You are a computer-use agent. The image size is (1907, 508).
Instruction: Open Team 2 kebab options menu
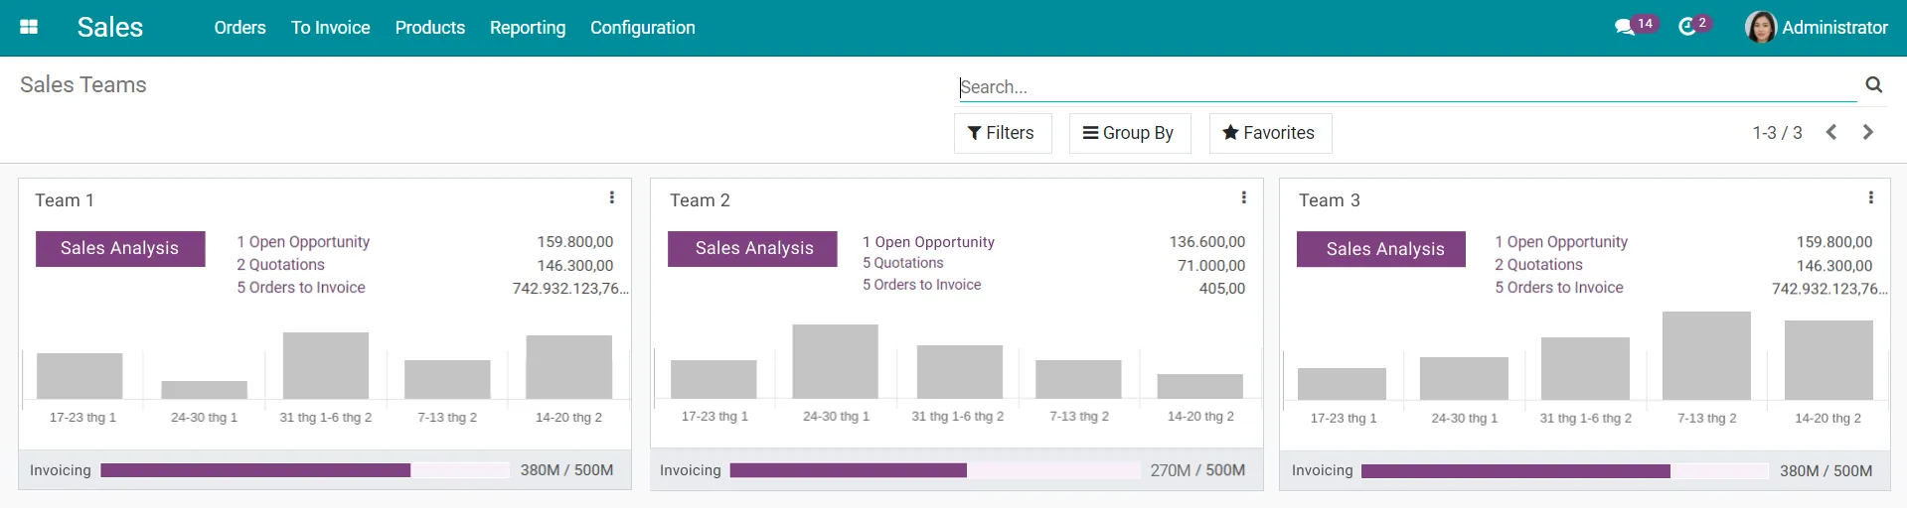1243,197
